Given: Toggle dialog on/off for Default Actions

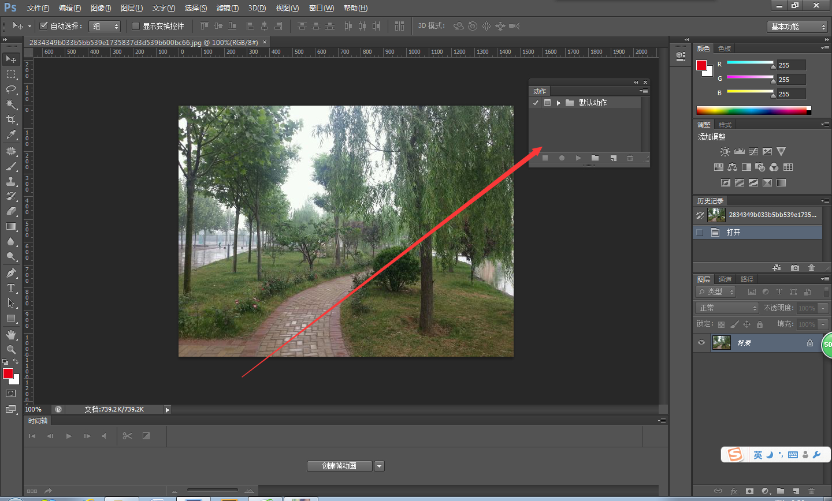Looking at the screenshot, I should 547,103.
